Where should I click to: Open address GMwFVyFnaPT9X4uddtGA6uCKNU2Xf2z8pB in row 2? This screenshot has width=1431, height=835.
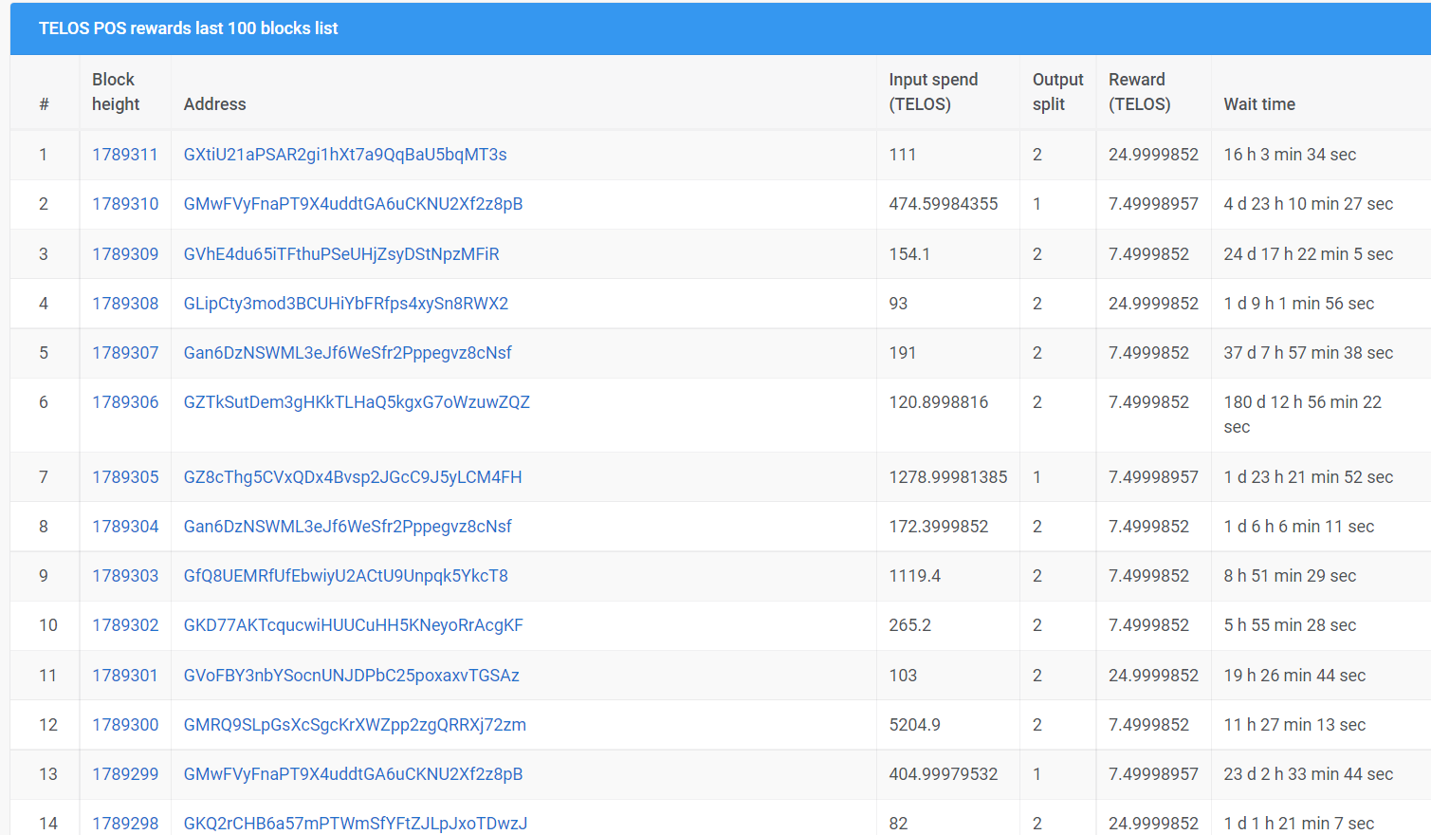[x=353, y=204]
